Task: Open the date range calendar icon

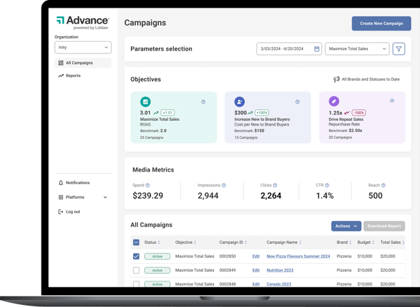Action: [x=317, y=49]
